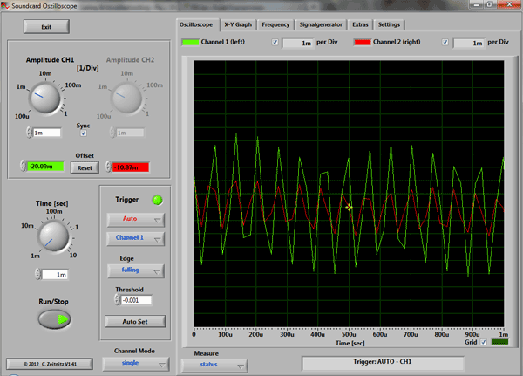Screen dimensions: 523x376
Task: Click the green Trigger indicator LED
Action: [x=157, y=199]
